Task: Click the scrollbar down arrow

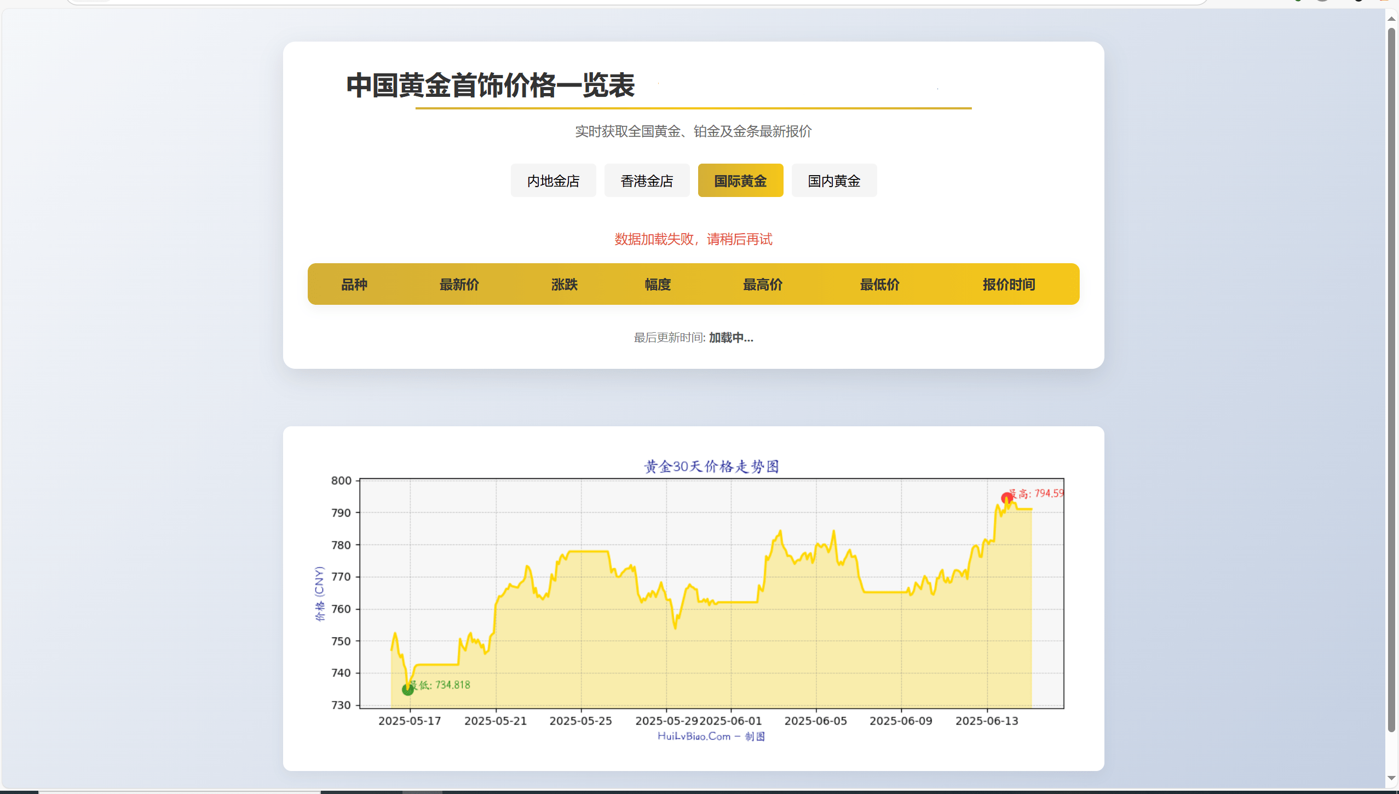Action: (1391, 778)
